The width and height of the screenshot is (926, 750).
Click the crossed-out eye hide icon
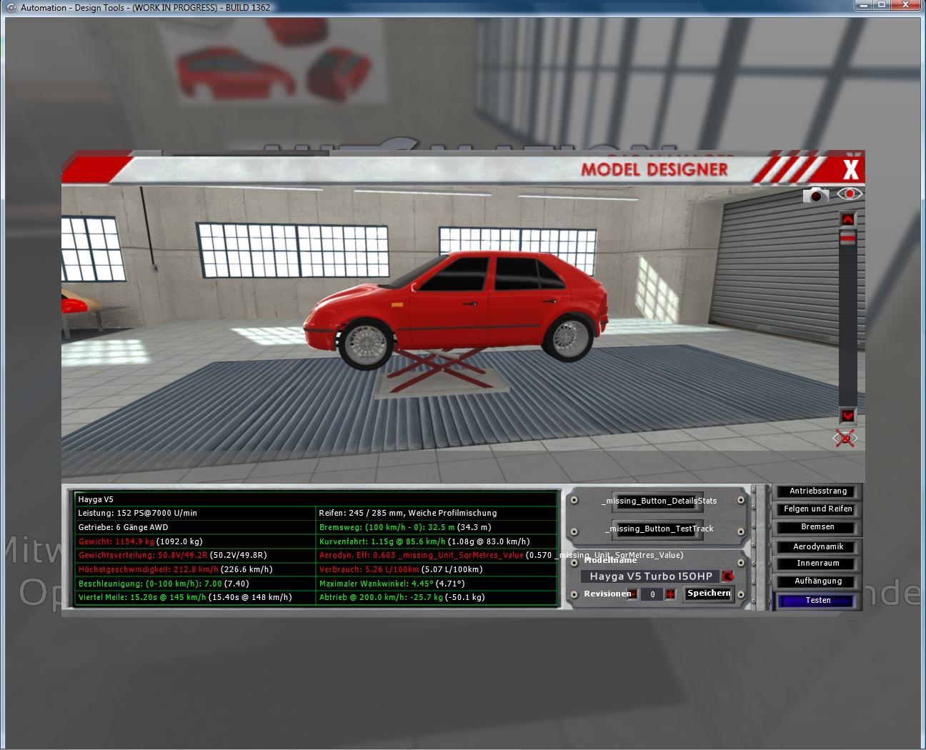[x=845, y=438]
